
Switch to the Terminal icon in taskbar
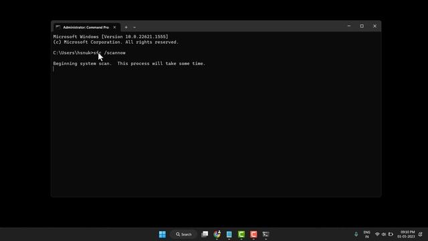coord(266,234)
